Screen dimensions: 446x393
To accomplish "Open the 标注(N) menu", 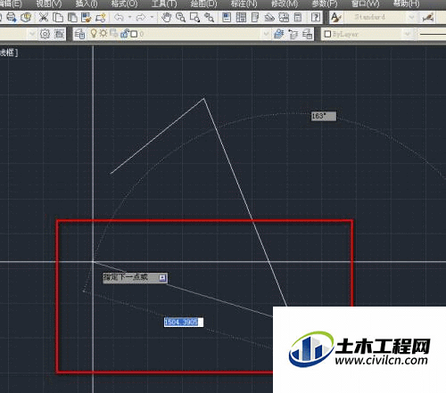I will pyautogui.click(x=244, y=4).
